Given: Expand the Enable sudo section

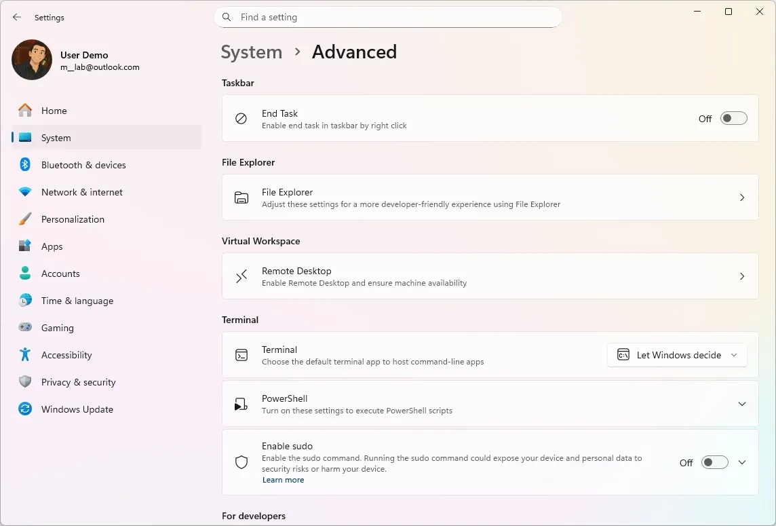Looking at the screenshot, I should [x=741, y=462].
